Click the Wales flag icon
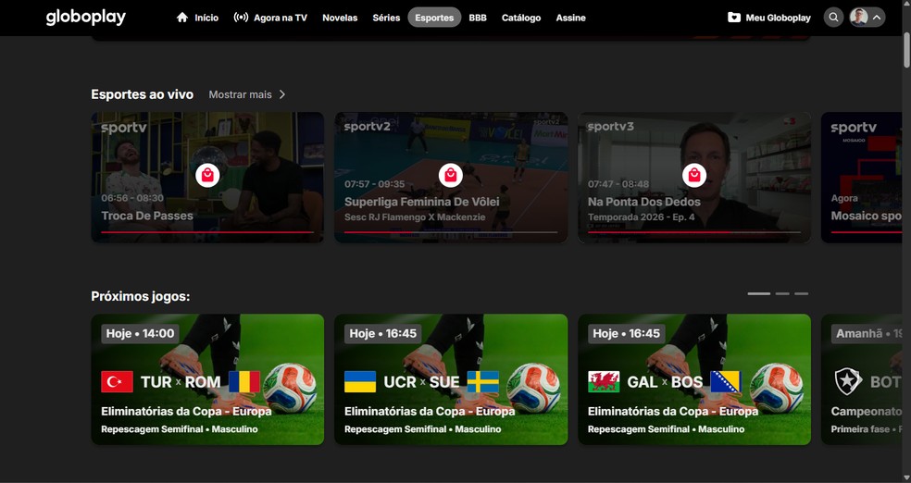Screen dimensions: 911x483 (x=604, y=382)
